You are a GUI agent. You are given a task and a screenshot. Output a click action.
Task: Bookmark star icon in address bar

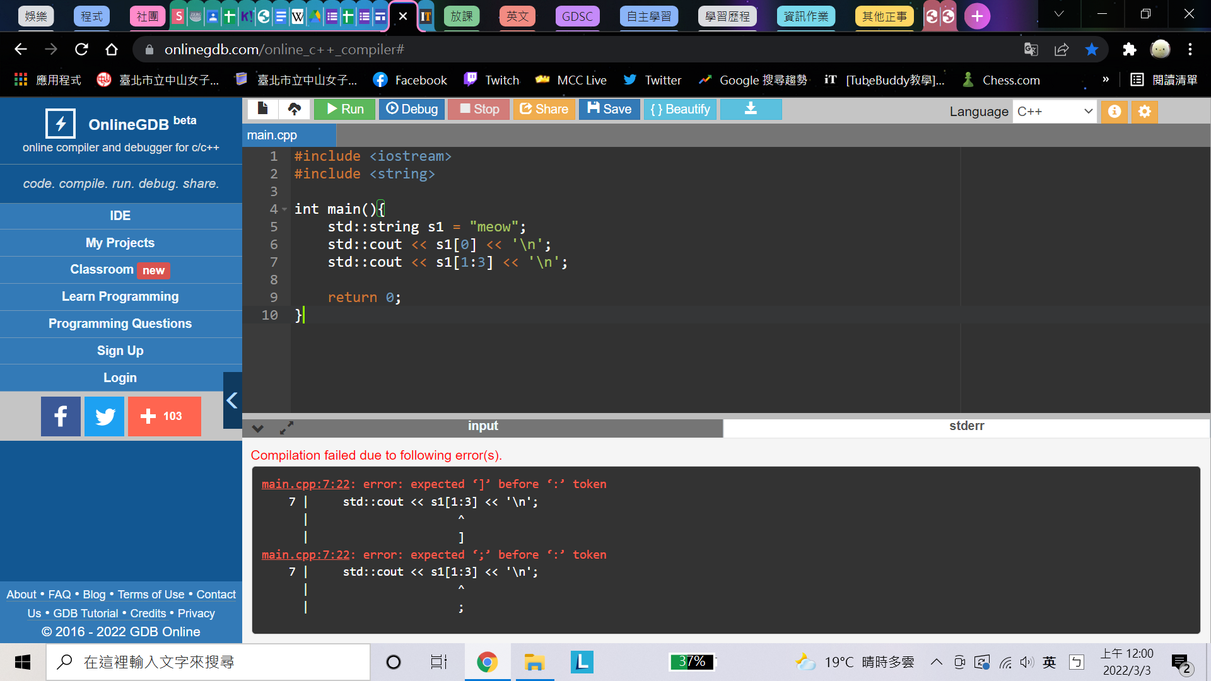tap(1092, 49)
